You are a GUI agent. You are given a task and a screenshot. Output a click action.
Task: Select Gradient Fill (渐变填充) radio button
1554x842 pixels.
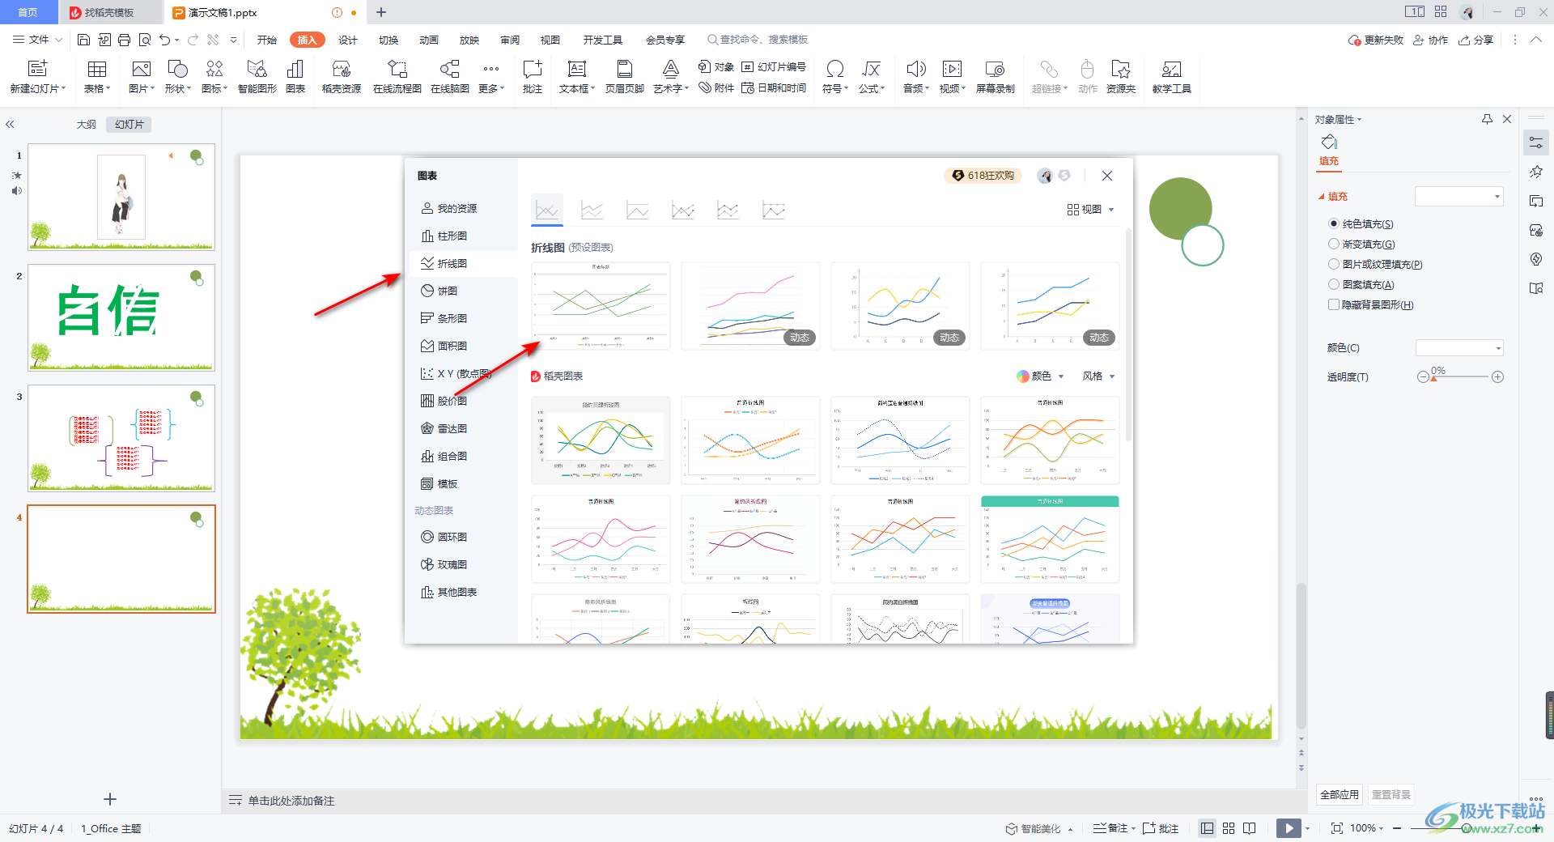pos(1333,244)
